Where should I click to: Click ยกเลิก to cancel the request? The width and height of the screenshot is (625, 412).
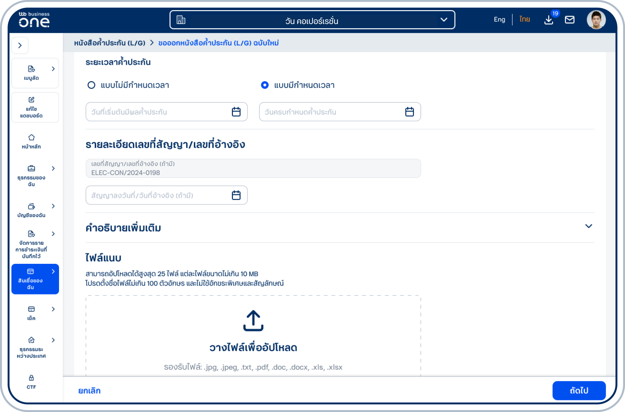point(90,391)
